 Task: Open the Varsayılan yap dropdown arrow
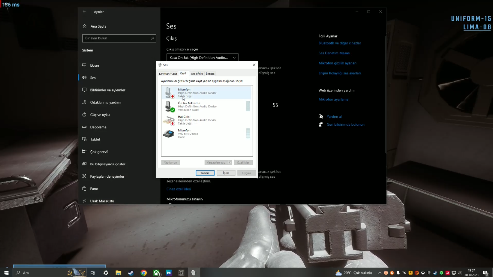pos(230,162)
